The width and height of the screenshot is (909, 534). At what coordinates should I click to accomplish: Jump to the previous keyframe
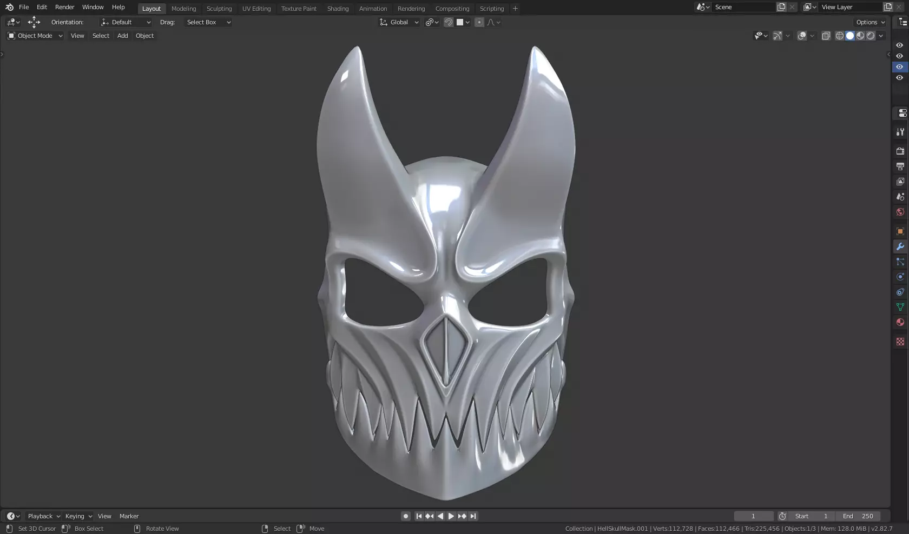tap(430, 516)
